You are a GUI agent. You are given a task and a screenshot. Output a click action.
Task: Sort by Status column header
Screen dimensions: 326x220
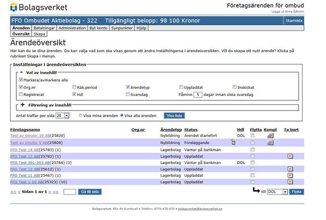(x=191, y=130)
